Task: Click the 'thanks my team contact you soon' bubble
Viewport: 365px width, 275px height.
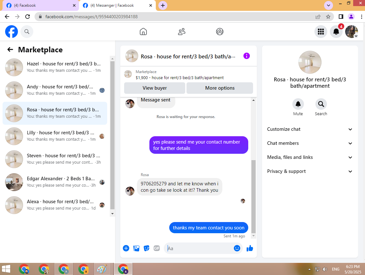Action: 209,228
